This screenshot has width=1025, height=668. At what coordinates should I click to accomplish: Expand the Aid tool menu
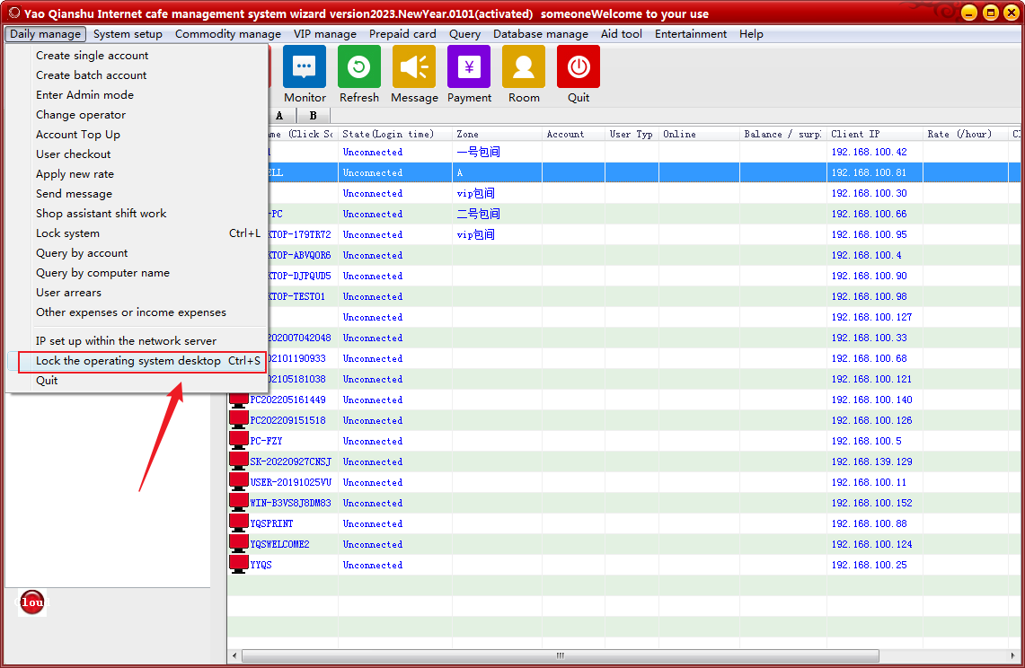click(x=622, y=34)
